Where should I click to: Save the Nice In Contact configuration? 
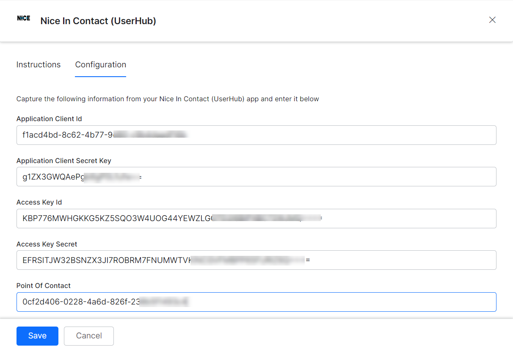point(37,335)
